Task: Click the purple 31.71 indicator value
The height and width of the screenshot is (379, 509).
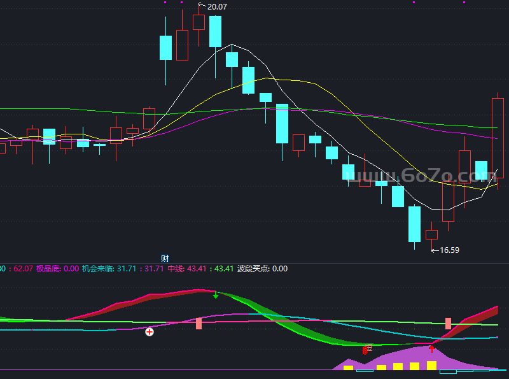Action: tap(154, 269)
